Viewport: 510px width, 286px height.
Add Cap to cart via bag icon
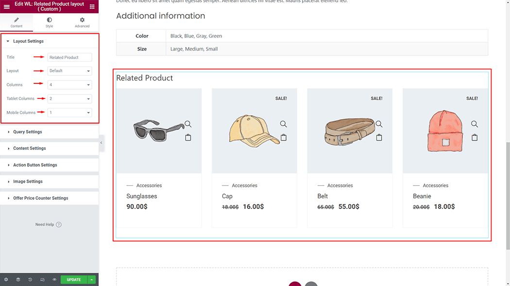(x=284, y=138)
